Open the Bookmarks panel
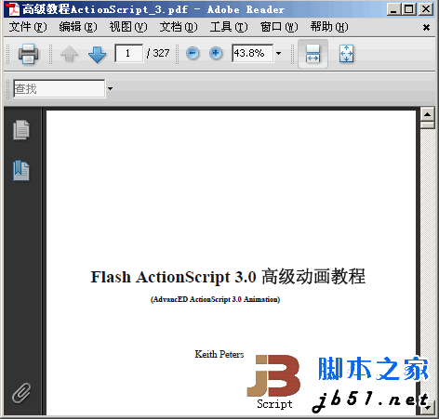439x419 pixels. coord(21,171)
